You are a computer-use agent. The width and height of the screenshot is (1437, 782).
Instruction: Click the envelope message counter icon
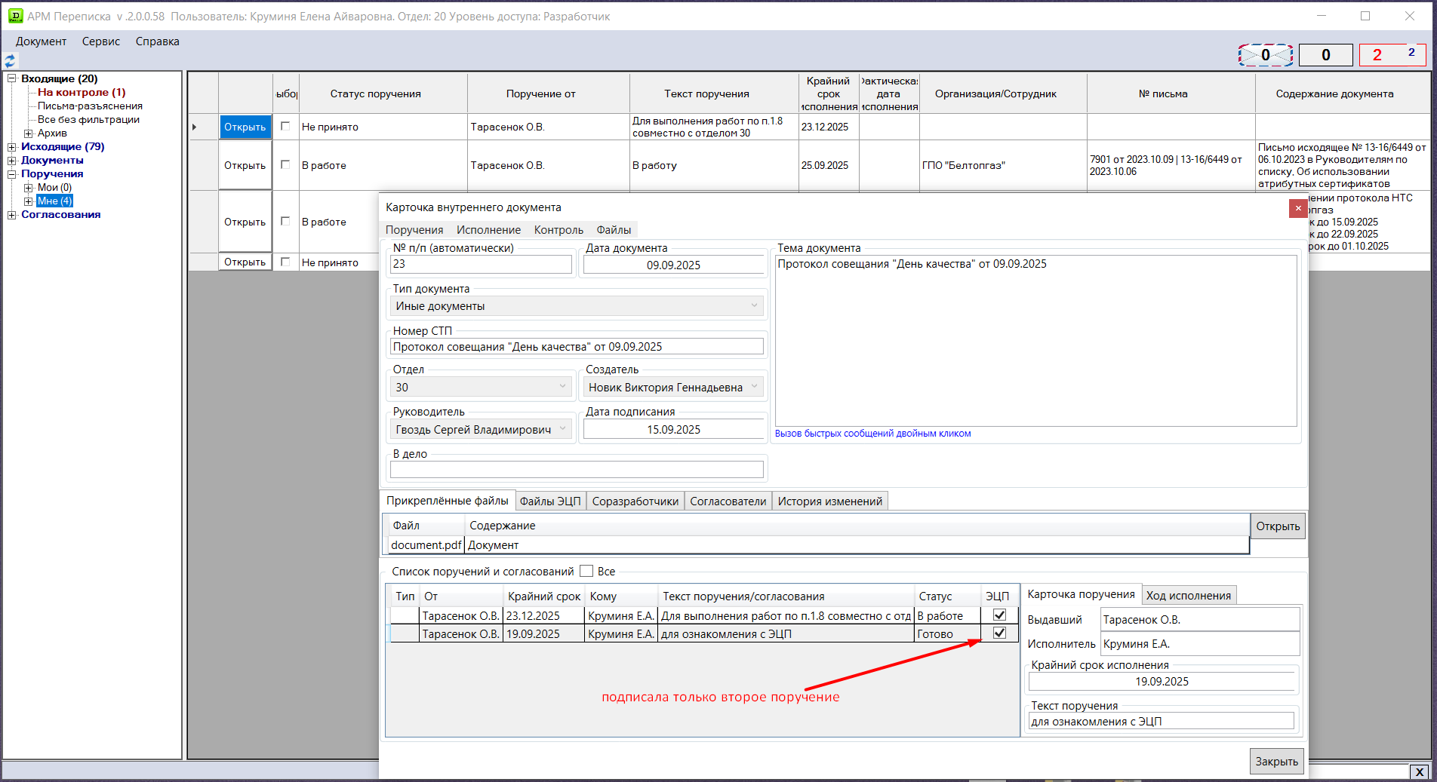[x=1265, y=55]
